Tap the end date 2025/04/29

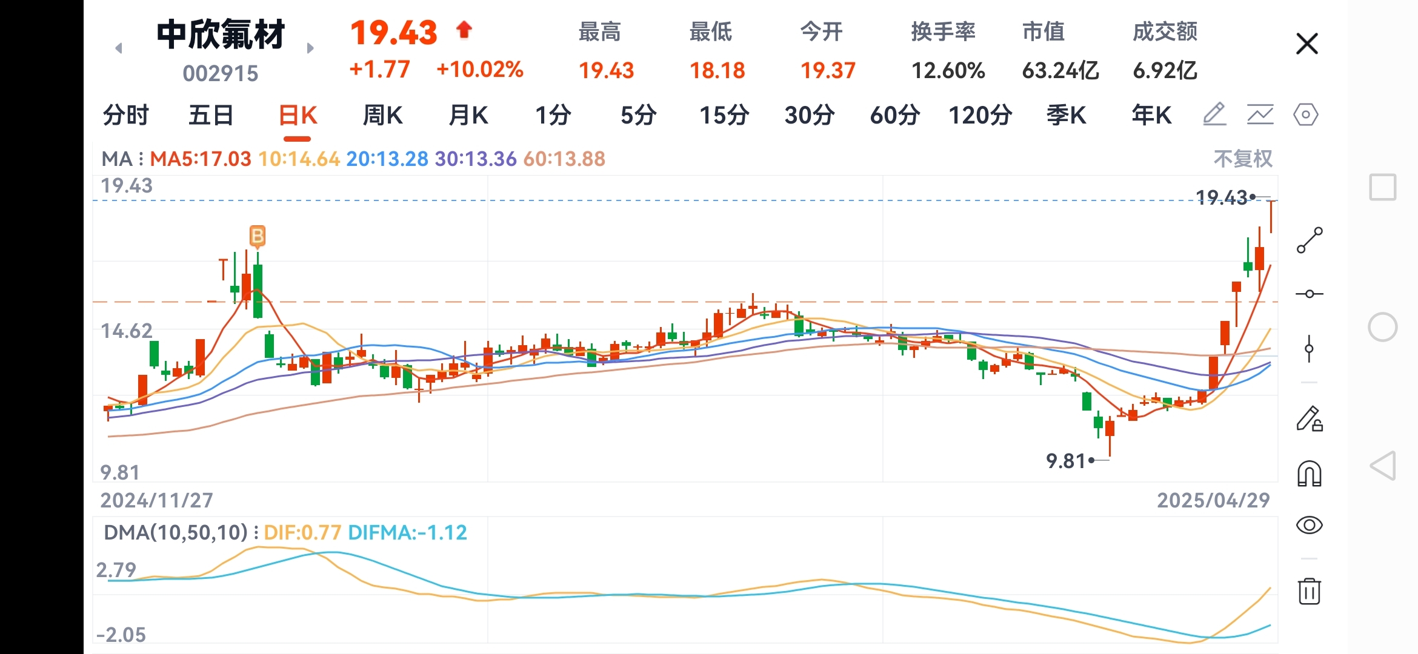(1213, 500)
